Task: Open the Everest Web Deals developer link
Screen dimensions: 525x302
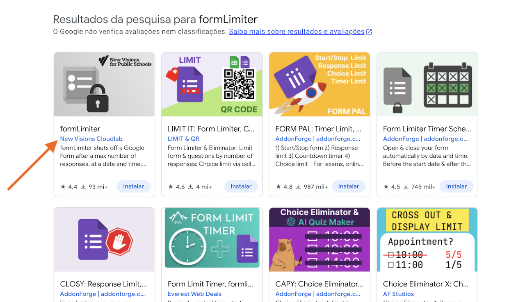Action: click(x=194, y=294)
